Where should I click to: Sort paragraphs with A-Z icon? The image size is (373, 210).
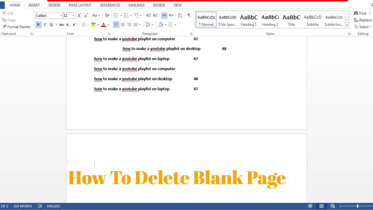[180, 15]
